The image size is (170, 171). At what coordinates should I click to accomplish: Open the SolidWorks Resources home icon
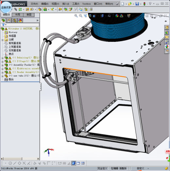[167, 27]
